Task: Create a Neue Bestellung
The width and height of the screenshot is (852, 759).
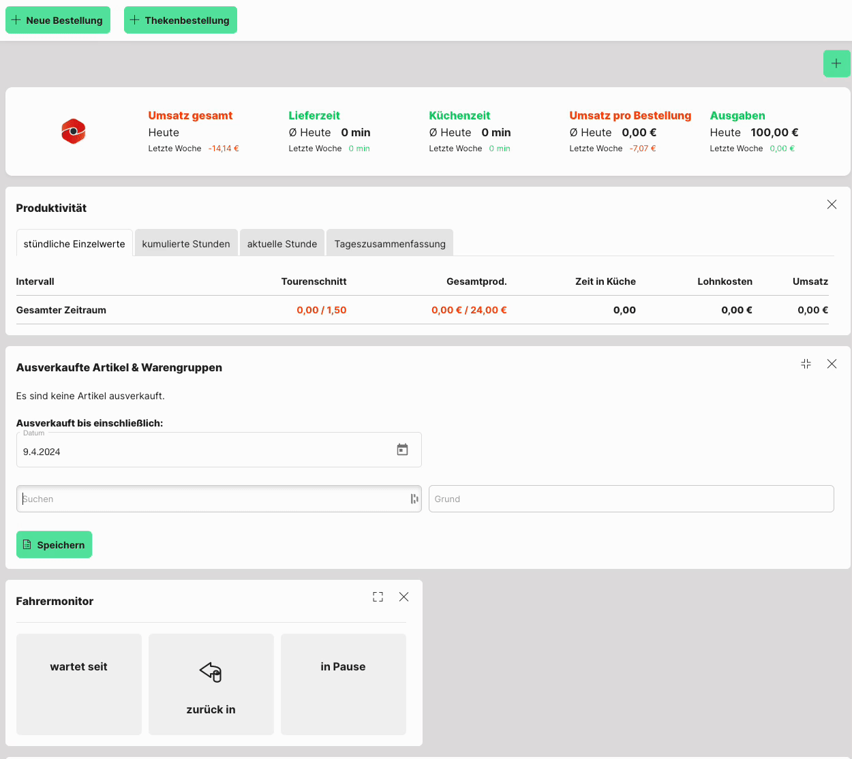Action: [x=58, y=20]
